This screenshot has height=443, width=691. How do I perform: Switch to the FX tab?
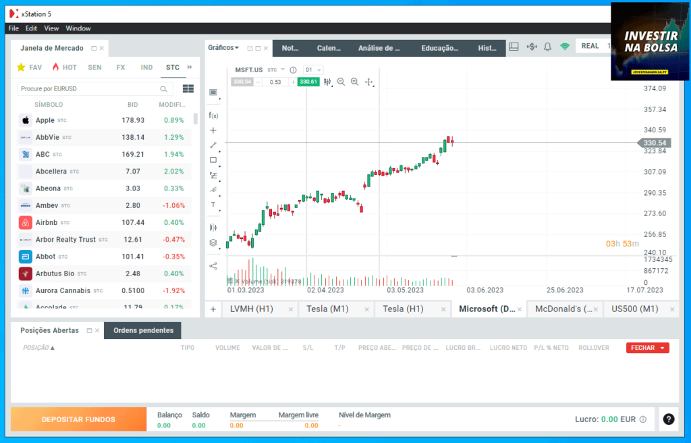pos(121,67)
